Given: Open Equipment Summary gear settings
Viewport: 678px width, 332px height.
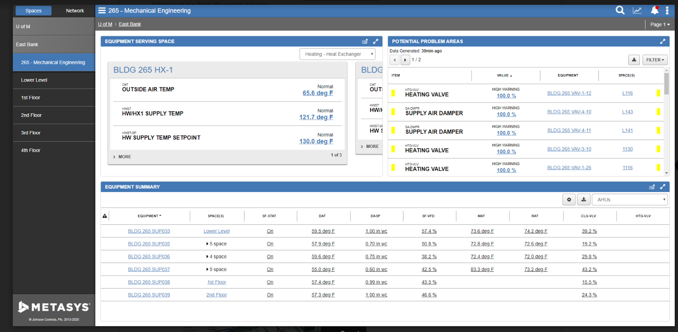Looking at the screenshot, I should 569,199.
